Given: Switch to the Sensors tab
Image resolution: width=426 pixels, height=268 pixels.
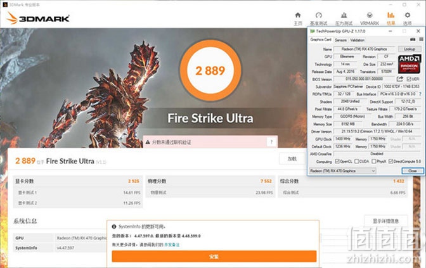Looking at the screenshot, I should (x=340, y=40).
